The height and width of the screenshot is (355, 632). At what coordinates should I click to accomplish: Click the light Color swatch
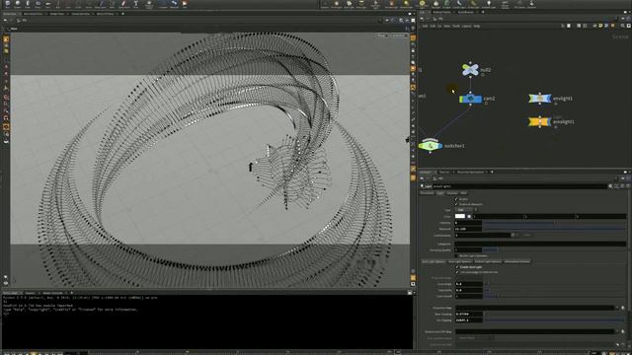pos(460,216)
